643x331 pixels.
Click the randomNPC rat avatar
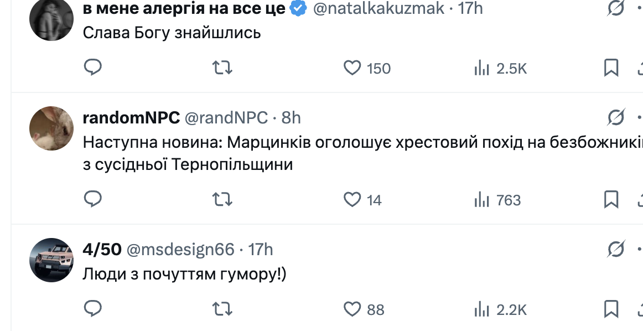coord(51,128)
